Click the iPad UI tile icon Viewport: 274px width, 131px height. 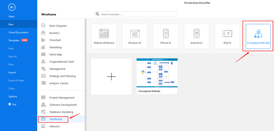click(x=227, y=33)
